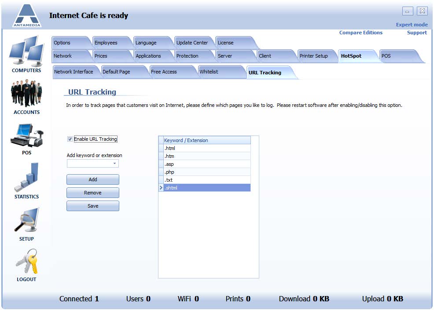Open the Computers section icon

click(26, 51)
